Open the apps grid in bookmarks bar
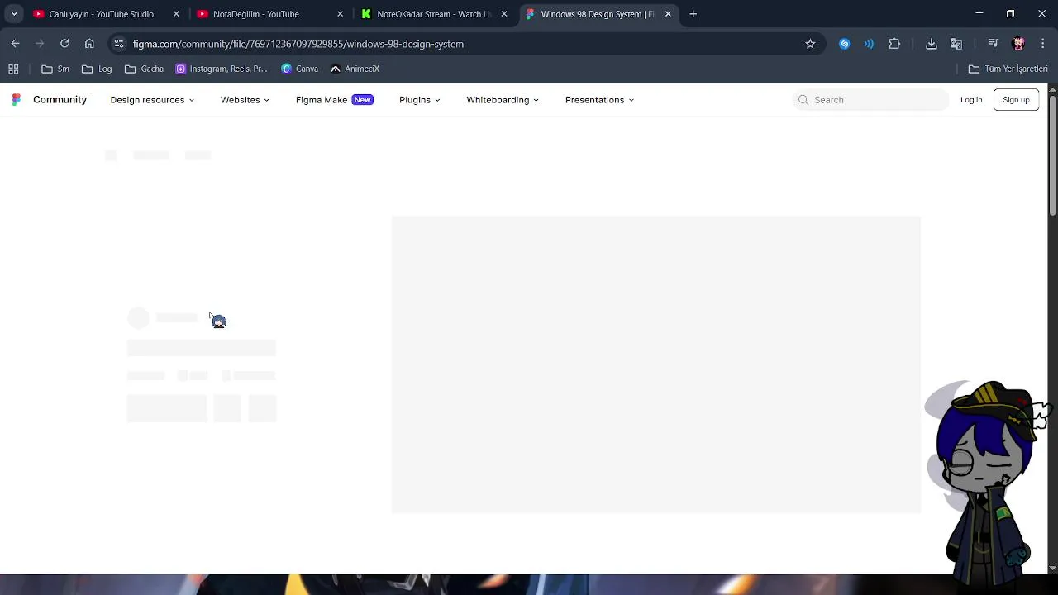 coord(13,69)
